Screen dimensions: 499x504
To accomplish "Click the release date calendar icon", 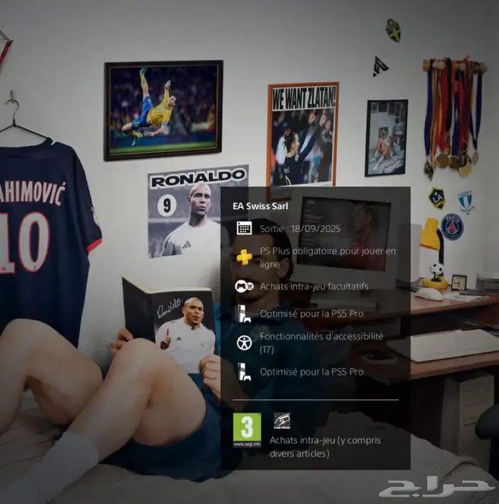I will (245, 228).
